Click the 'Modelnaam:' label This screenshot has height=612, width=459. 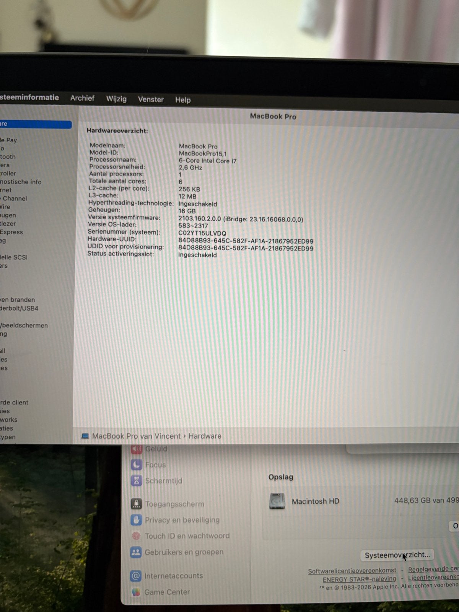(107, 145)
